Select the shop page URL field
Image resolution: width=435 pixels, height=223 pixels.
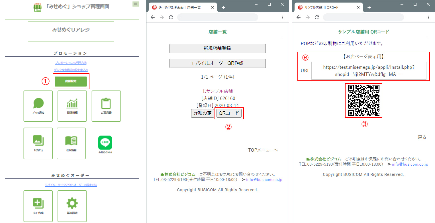pos(369,71)
